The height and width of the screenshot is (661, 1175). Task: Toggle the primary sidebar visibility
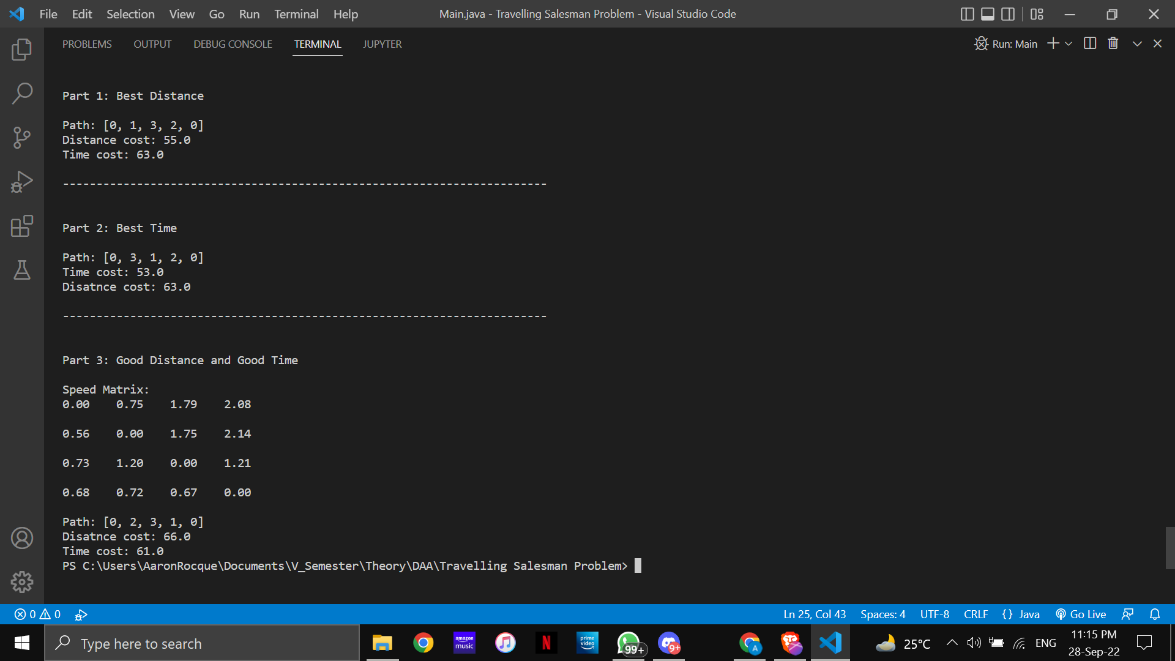967,13
